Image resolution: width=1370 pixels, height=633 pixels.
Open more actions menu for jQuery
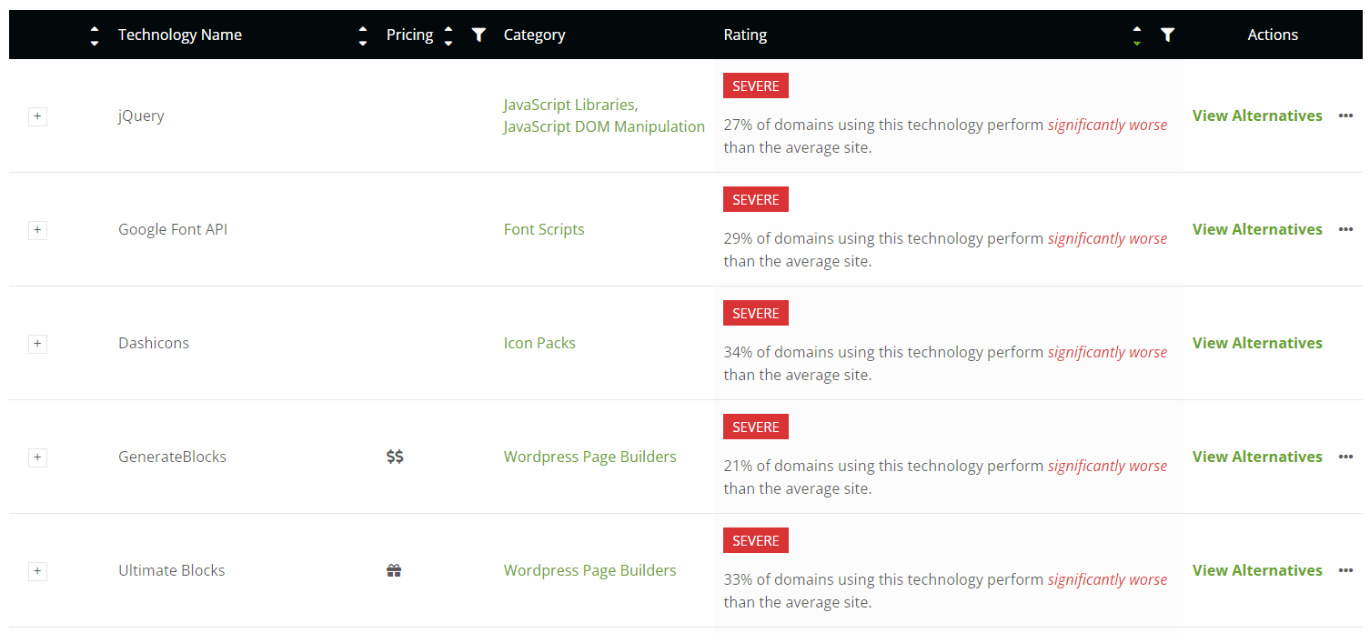(1345, 116)
